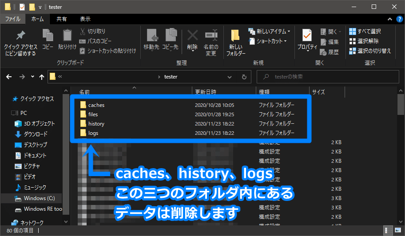Select Cut (切り取り) in the ribbon
Image resolution: width=405 pixels, height=236 pixels.
pos(92,31)
